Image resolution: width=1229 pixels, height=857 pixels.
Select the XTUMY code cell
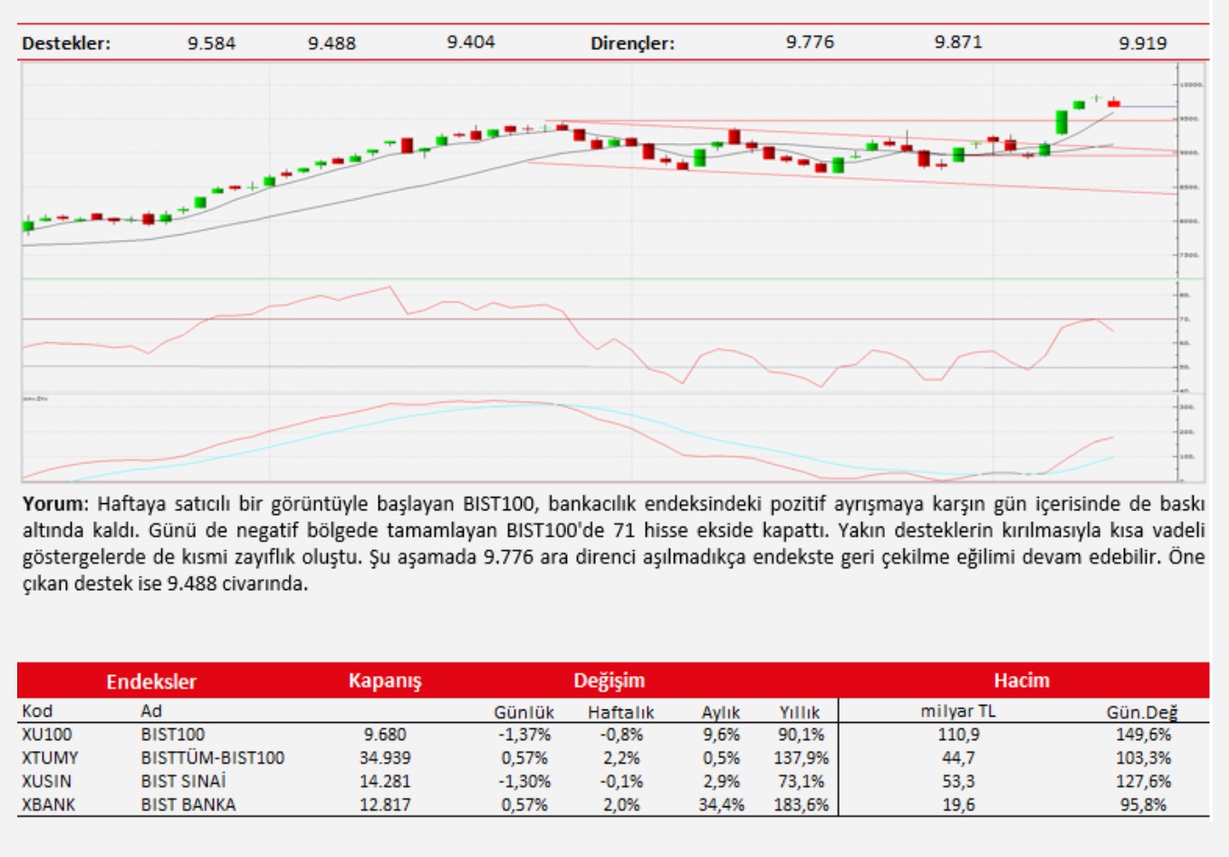pos(50,758)
